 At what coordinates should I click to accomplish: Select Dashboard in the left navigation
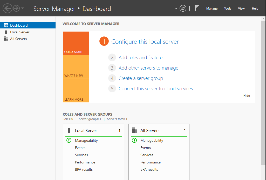tap(28, 25)
